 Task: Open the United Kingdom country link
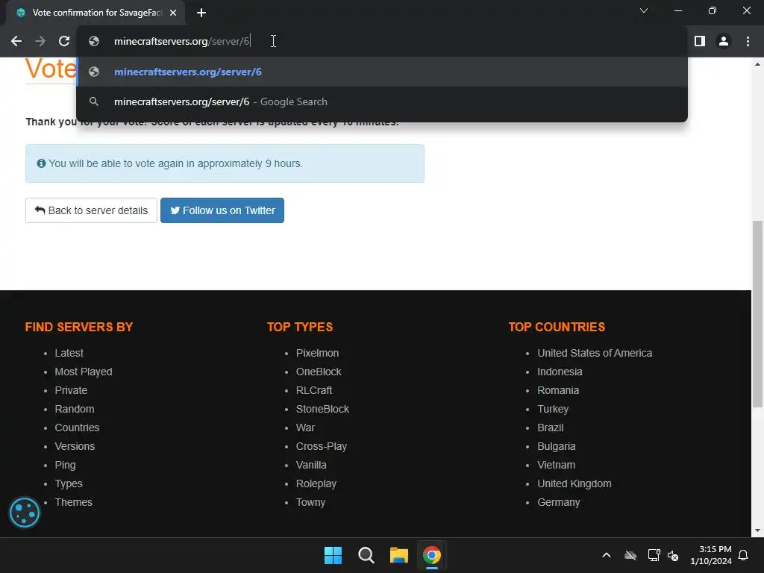574,483
